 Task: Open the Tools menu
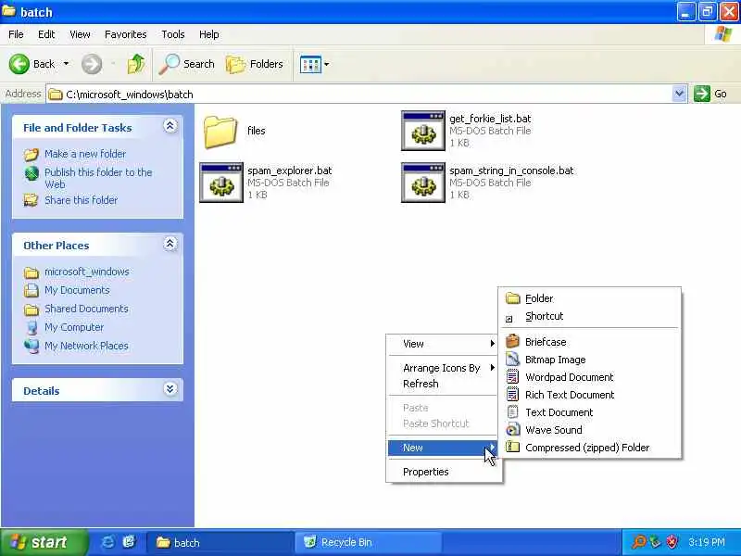[173, 34]
